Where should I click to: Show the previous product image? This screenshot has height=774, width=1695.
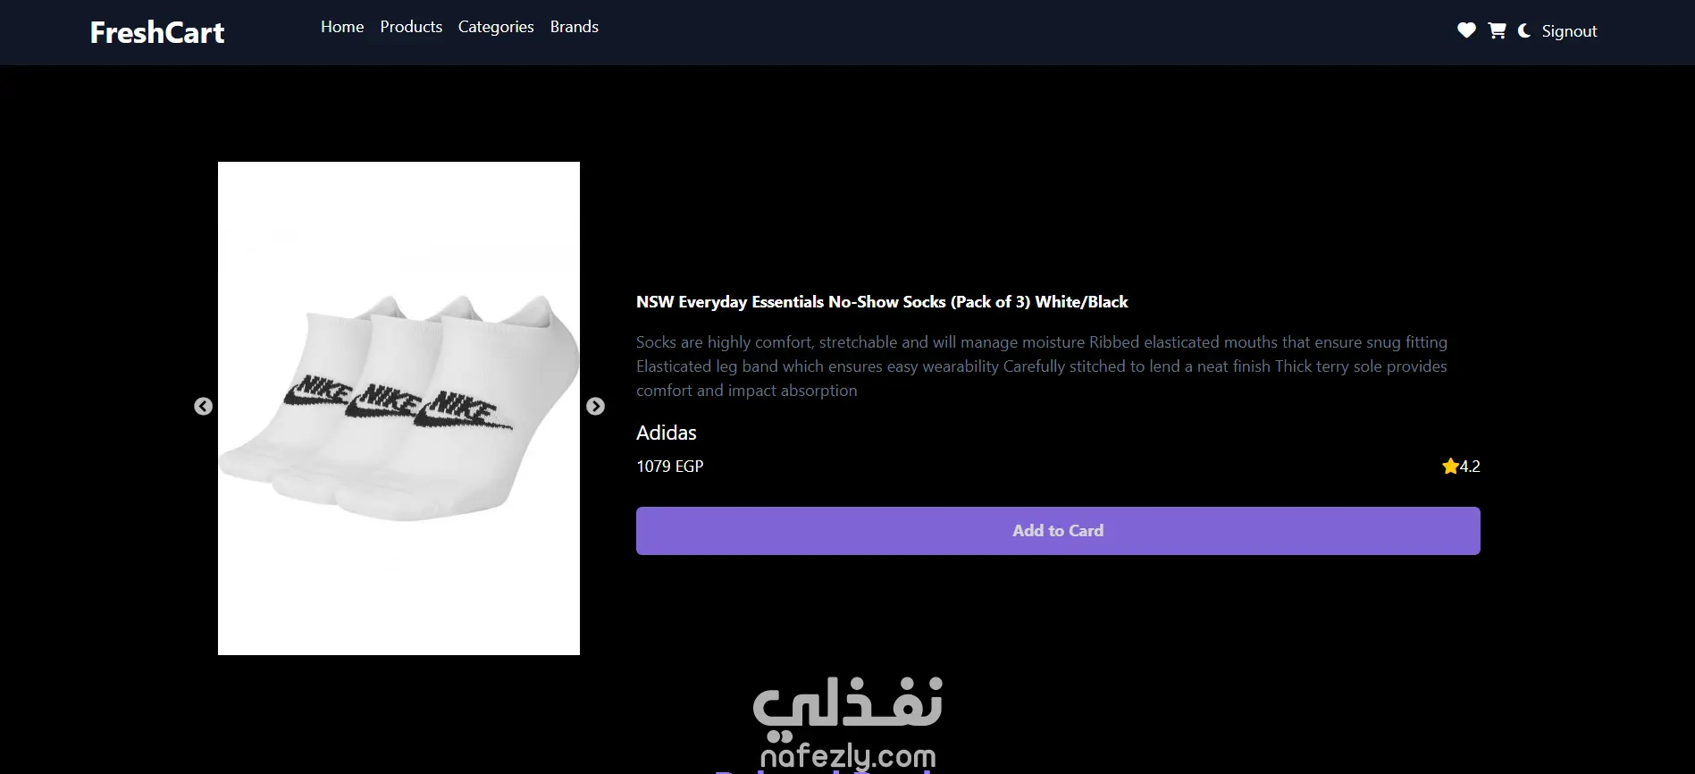tap(203, 407)
